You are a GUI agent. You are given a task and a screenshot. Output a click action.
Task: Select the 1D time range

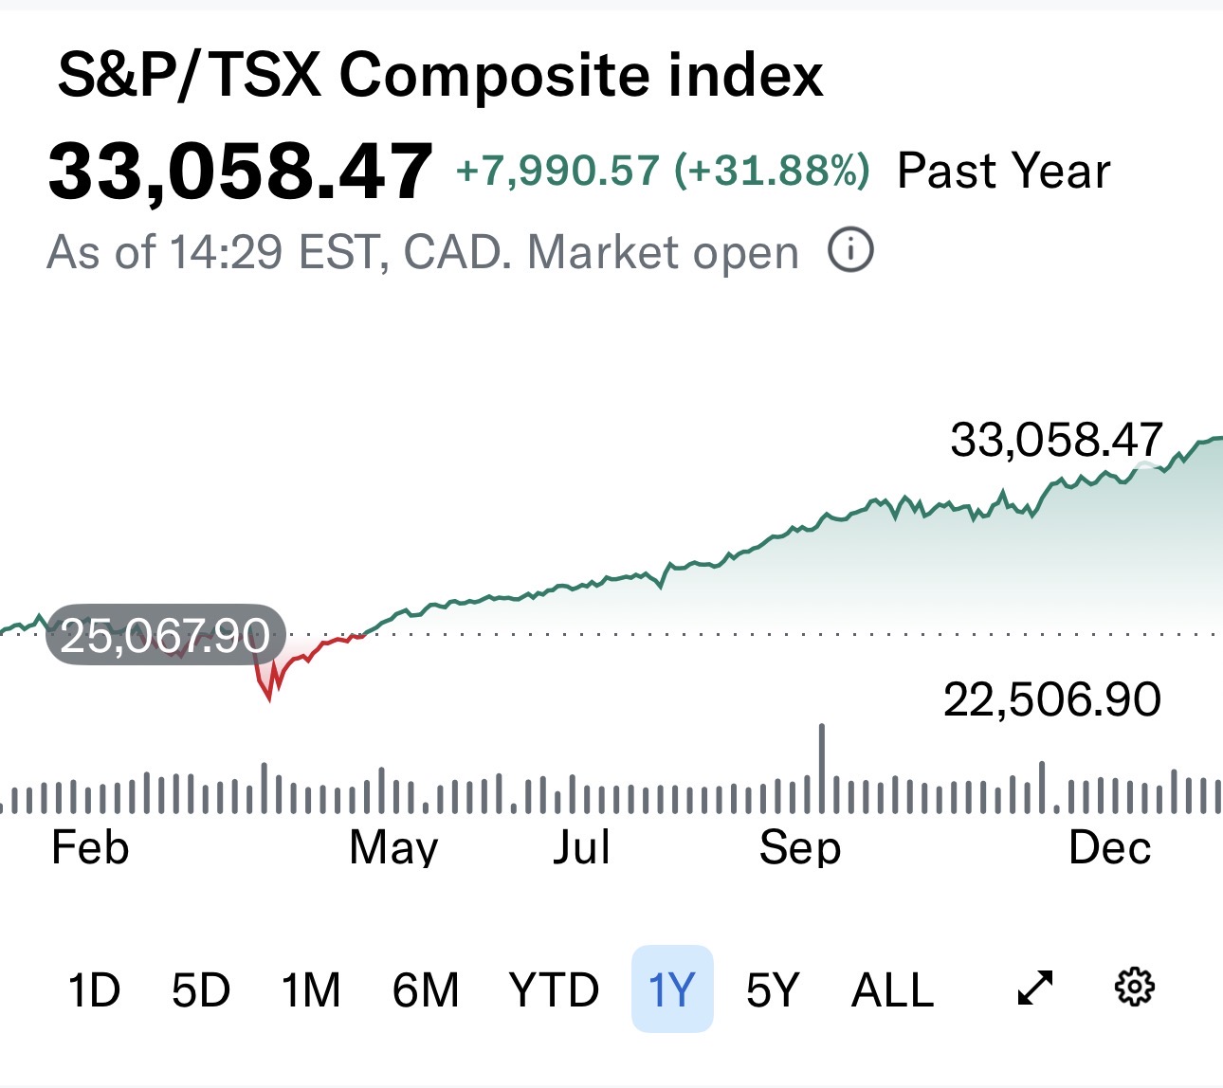pos(94,990)
